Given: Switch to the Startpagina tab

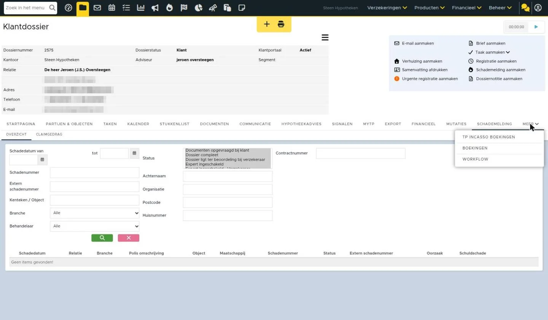Looking at the screenshot, I should pos(21,124).
